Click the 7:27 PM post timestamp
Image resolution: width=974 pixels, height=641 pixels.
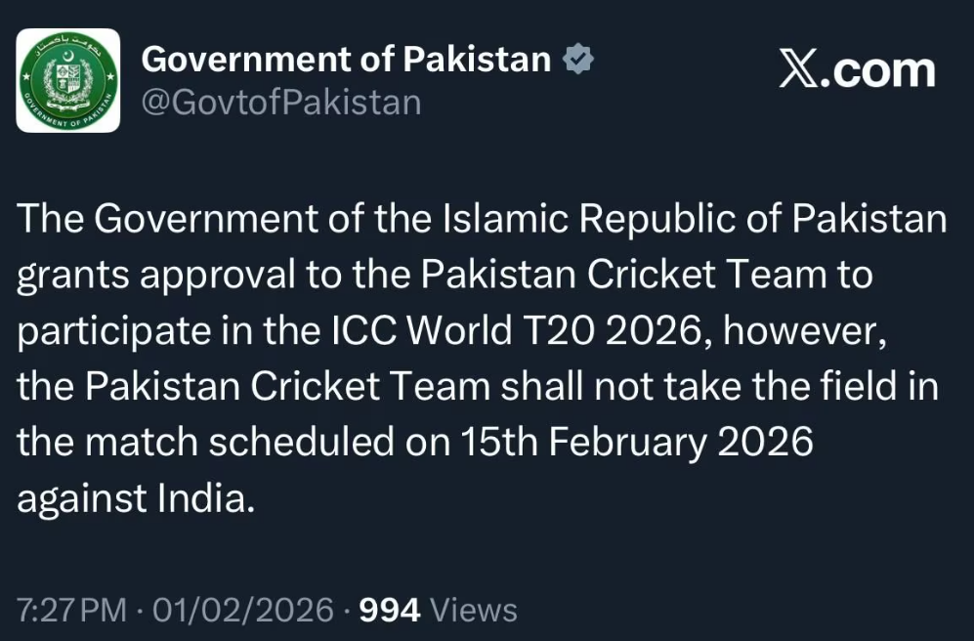pyautogui.click(x=71, y=611)
